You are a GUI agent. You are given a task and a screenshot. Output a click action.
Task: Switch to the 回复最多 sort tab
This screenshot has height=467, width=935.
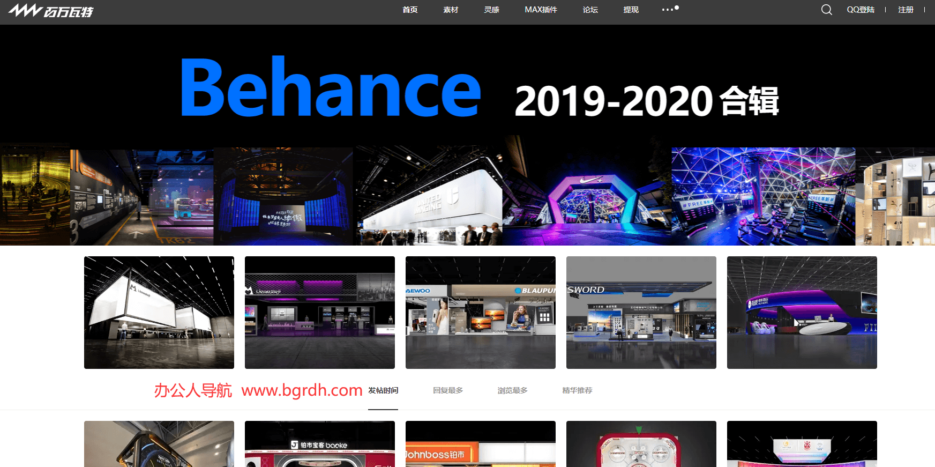(x=448, y=390)
